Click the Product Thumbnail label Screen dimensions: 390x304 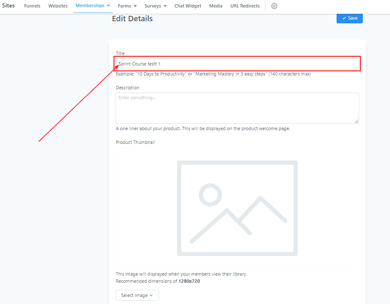pyautogui.click(x=135, y=142)
